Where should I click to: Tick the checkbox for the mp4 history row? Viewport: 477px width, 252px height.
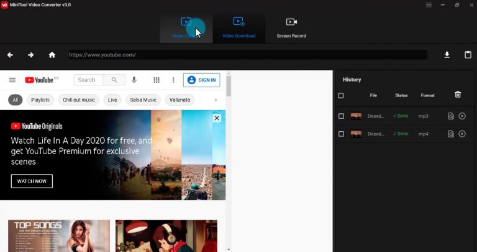[341, 134]
